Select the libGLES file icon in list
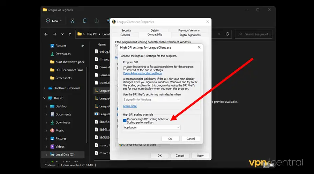The height and width of the screenshot is (174, 314). (x=96, y=137)
